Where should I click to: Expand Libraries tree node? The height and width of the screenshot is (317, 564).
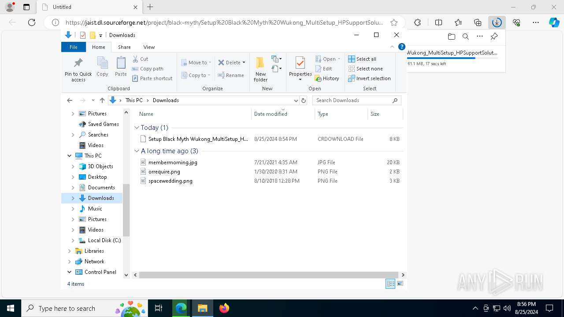70,251
